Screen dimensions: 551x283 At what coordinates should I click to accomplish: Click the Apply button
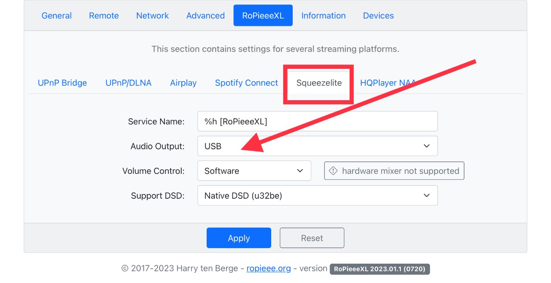[239, 238]
